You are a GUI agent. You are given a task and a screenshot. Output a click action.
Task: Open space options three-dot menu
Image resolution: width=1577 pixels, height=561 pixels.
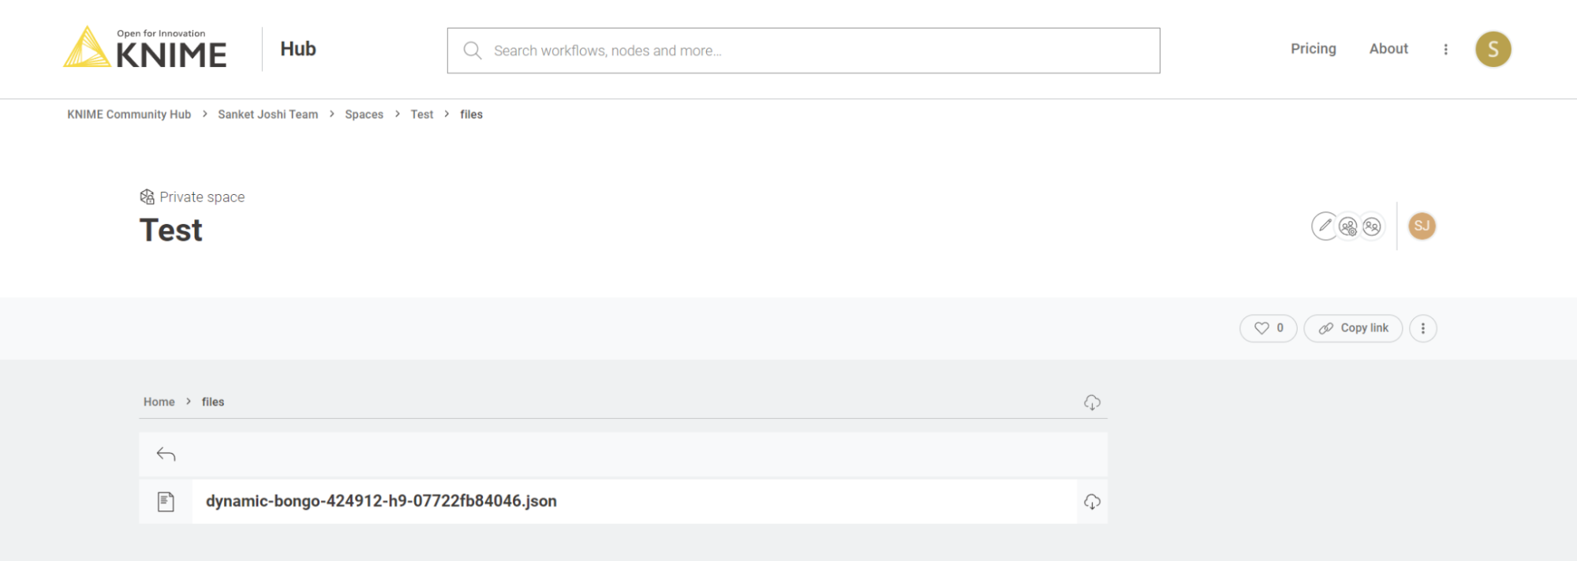[x=1422, y=328]
